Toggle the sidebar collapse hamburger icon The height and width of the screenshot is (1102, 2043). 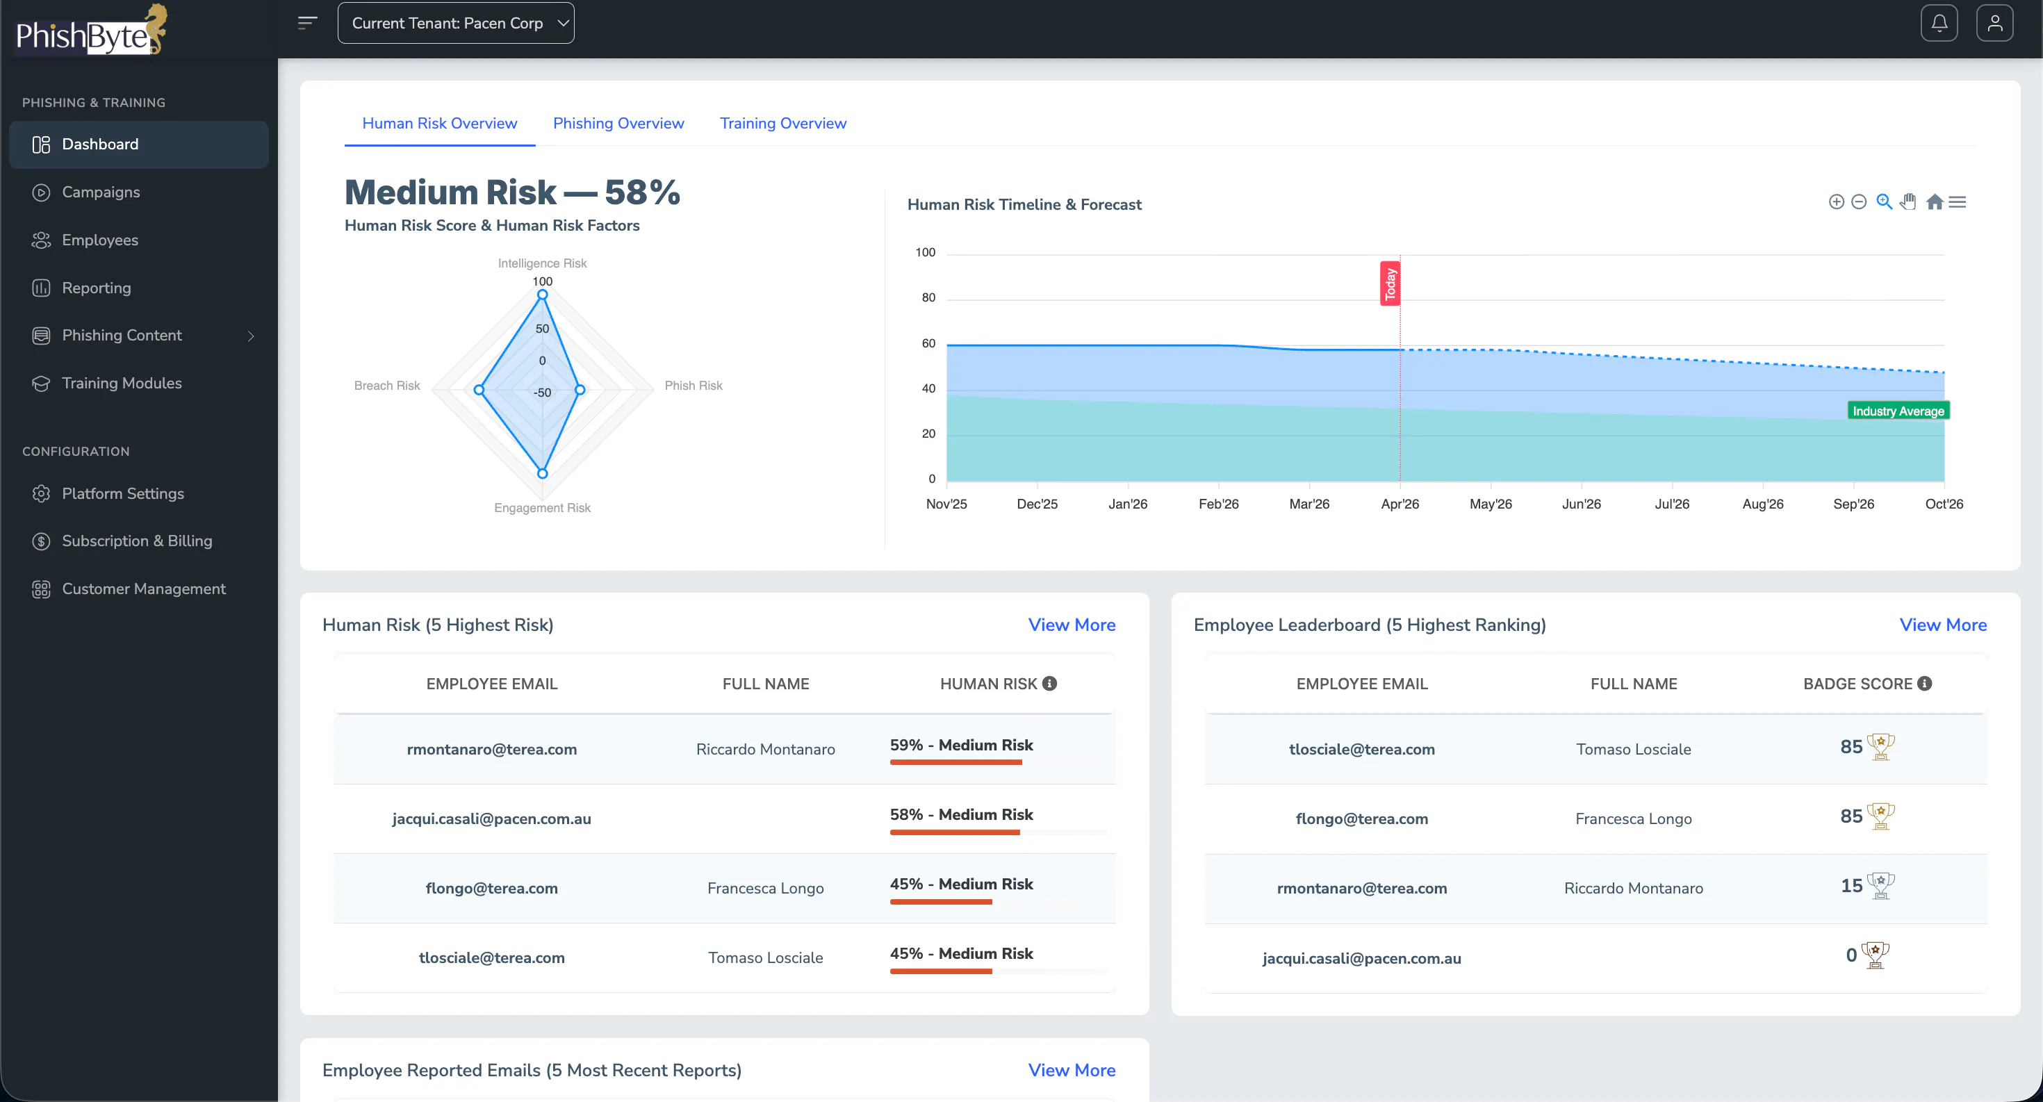(308, 23)
